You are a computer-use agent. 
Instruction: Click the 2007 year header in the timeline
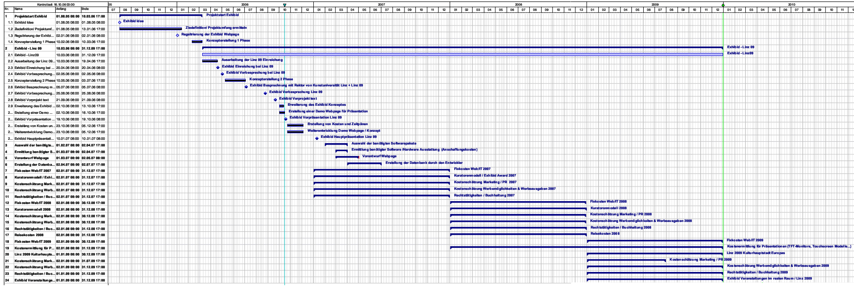pyautogui.click(x=382, y=4)
